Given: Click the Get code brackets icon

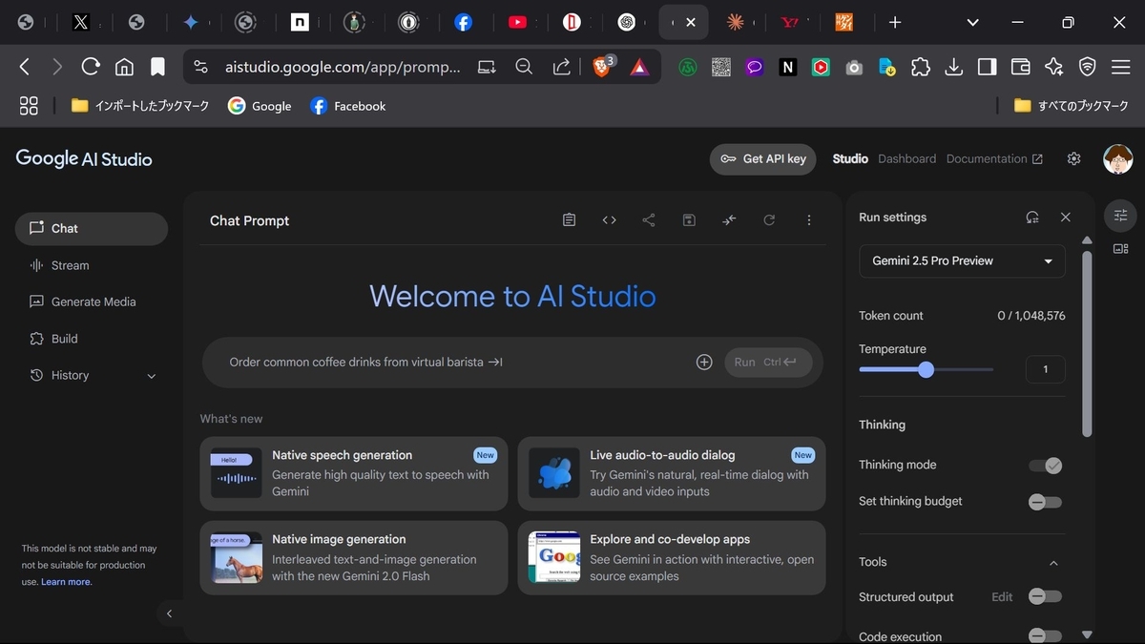Looking at the screenshot, I should pyautogui.click(x=609, y=220).
